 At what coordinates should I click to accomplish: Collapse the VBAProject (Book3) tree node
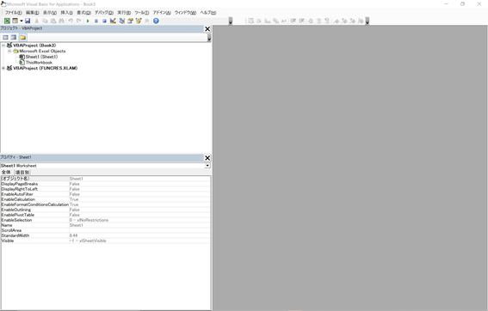coord(3,46)
